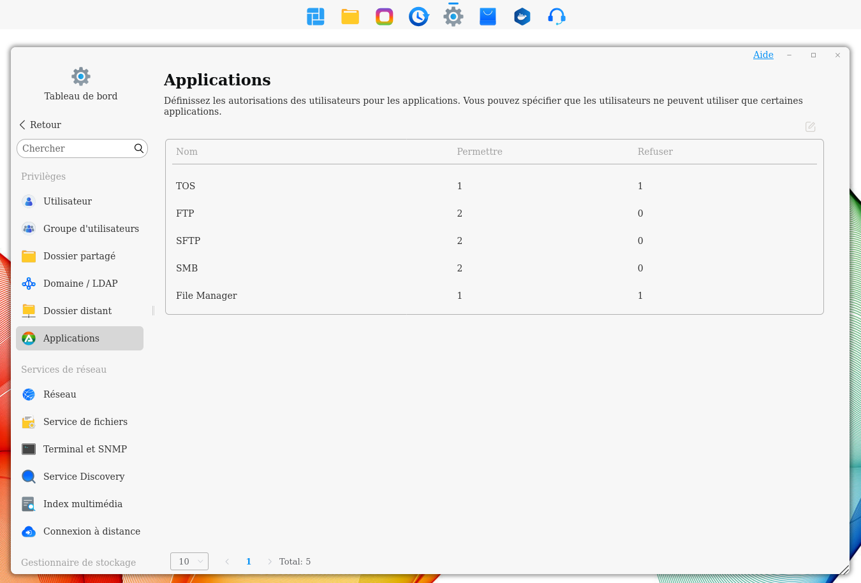861x583 pixels.
Task: Select Utilisateur in the sidebar
Action: click(x=68, y=201)
